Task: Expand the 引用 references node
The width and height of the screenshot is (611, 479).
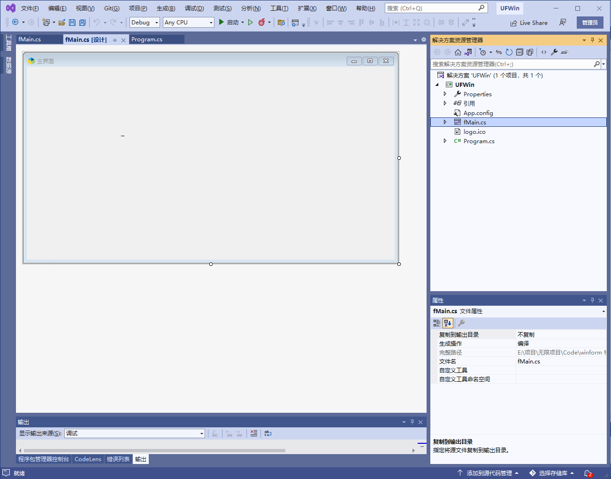Action: (445, 103)
